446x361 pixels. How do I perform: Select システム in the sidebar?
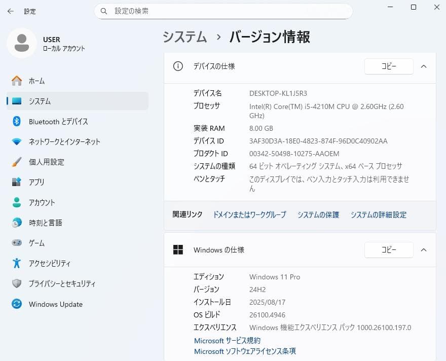pos(78,101)
